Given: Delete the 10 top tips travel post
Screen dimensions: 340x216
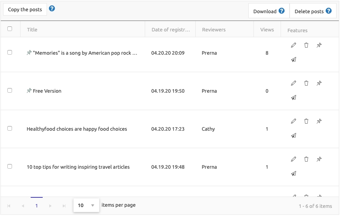Looking at the screenshot, I should click(306, 159).
